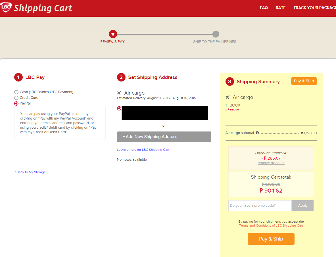
Task: Open Terms and Conditions of LBC Shipping Cart
Action: (271, 225)
